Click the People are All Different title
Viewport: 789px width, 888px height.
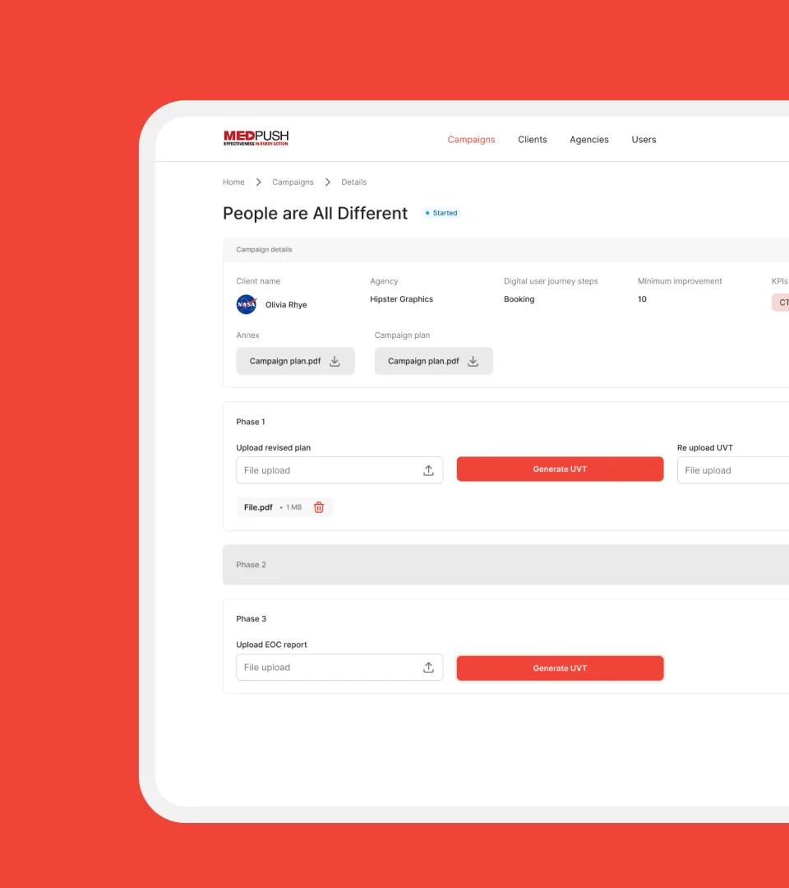click(x=315, y=213)
